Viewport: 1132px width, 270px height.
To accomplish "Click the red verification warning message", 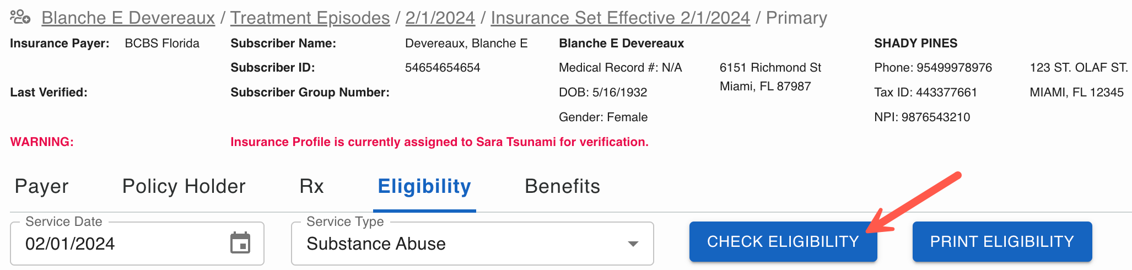I will 439,142.
